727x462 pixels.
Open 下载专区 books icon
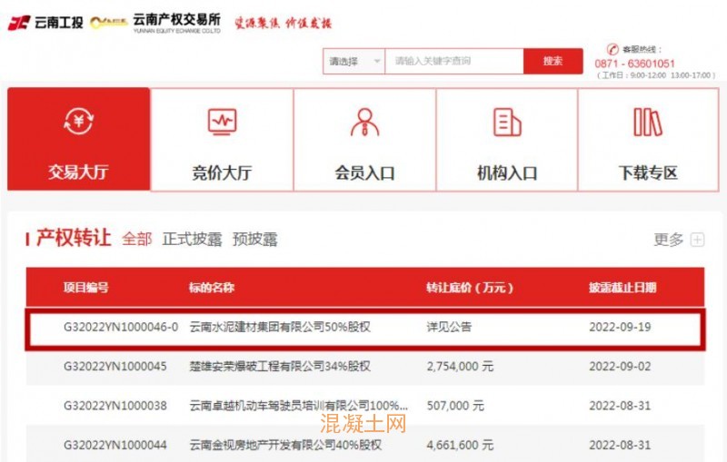pos(648,122)
